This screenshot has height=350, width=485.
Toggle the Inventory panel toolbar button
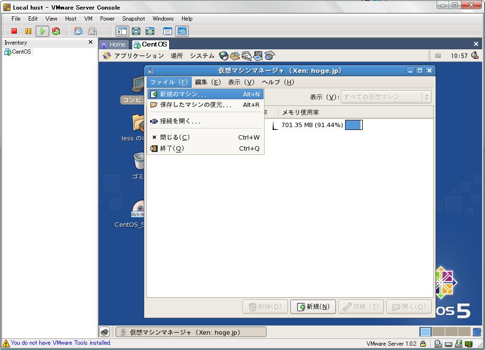click(x=123, y=31)
